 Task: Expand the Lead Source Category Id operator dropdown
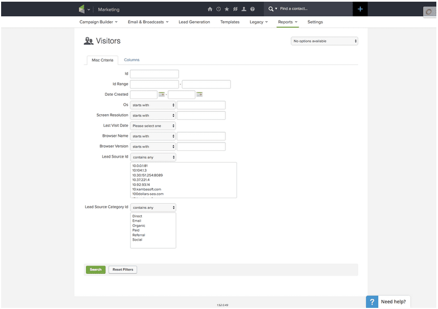click(x=153, y=208)
